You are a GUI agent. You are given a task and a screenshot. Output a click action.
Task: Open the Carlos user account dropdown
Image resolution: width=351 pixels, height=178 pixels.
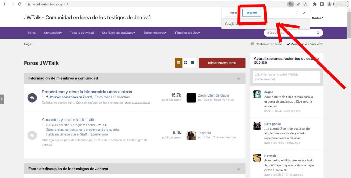click(x=317, y=18)
